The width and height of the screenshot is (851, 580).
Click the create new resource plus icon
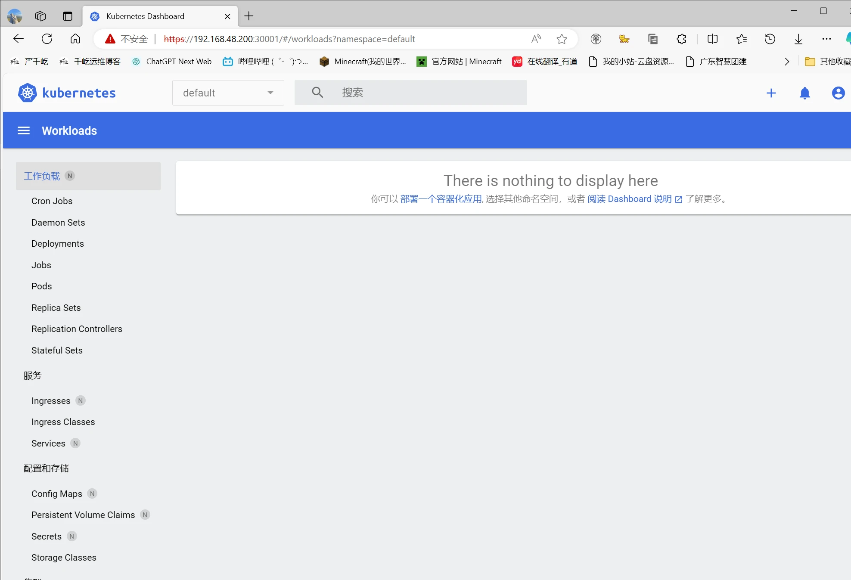771,93
